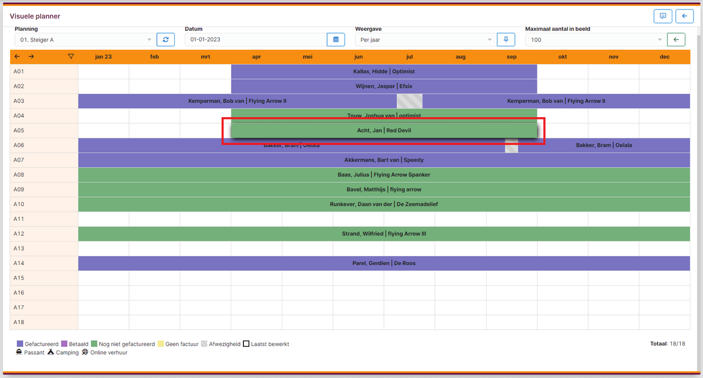703x378 pixels.
Task: Open booking Strand, Wilfried | flying Arrow III
Action: click(384, 234)
